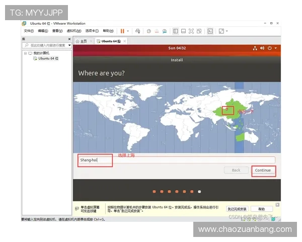The image size is (302, 242).
Task: Click the snapshot clock icon in toolbar
Action: point(148,31)
